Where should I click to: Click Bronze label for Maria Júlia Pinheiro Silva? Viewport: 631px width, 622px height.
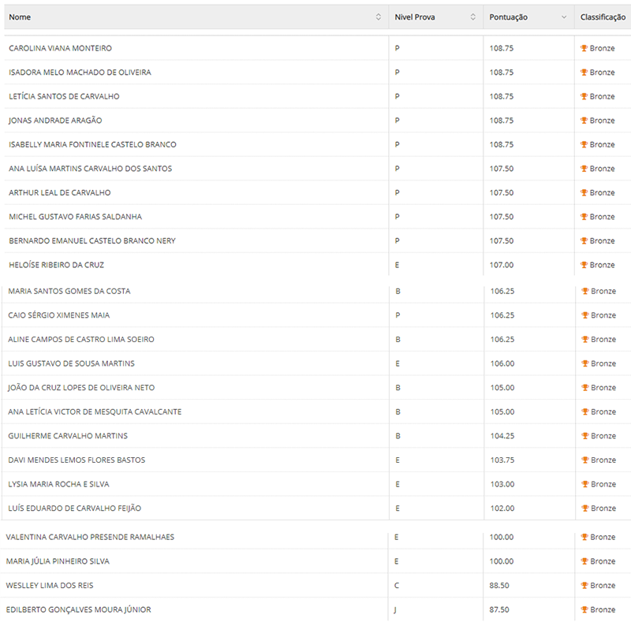(603, 561)
